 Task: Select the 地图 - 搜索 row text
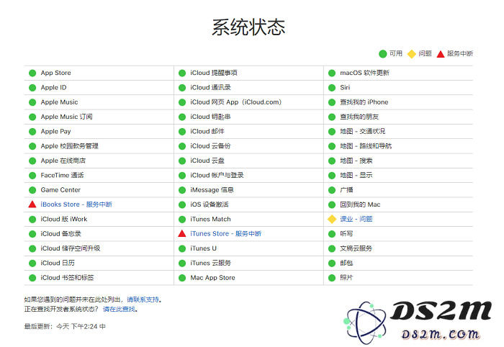(356, 161)
